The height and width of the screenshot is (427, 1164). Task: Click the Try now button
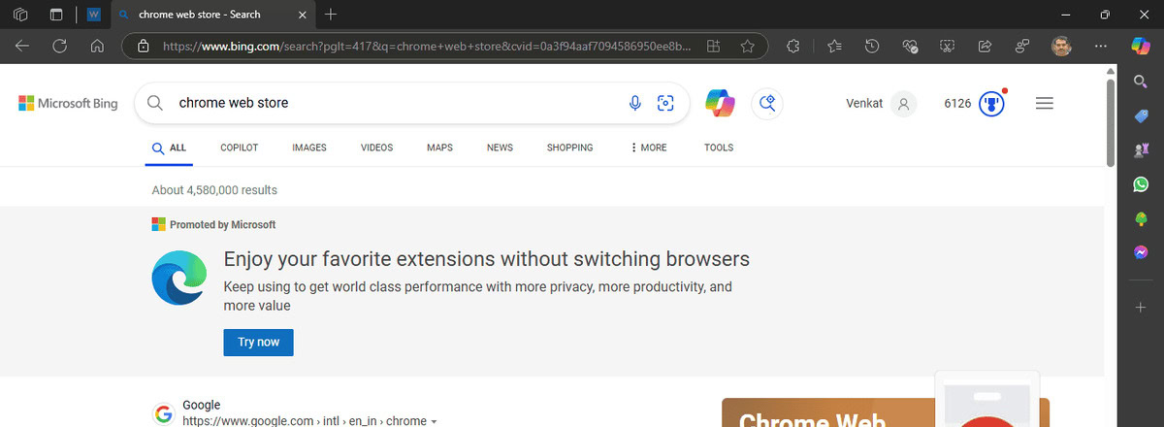[x=258, y=342]
